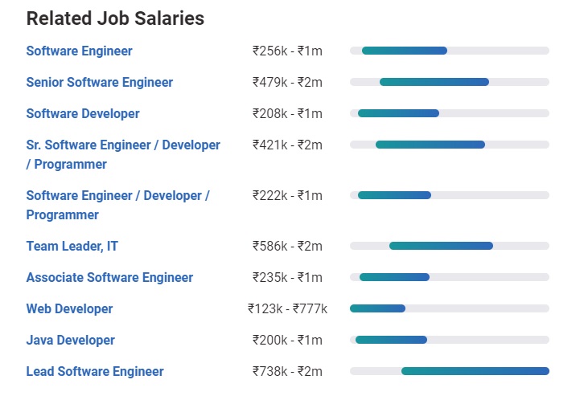Open Senior Software Engineer salary page
This screenshot has width=584, height=400.
click(99, 82)
